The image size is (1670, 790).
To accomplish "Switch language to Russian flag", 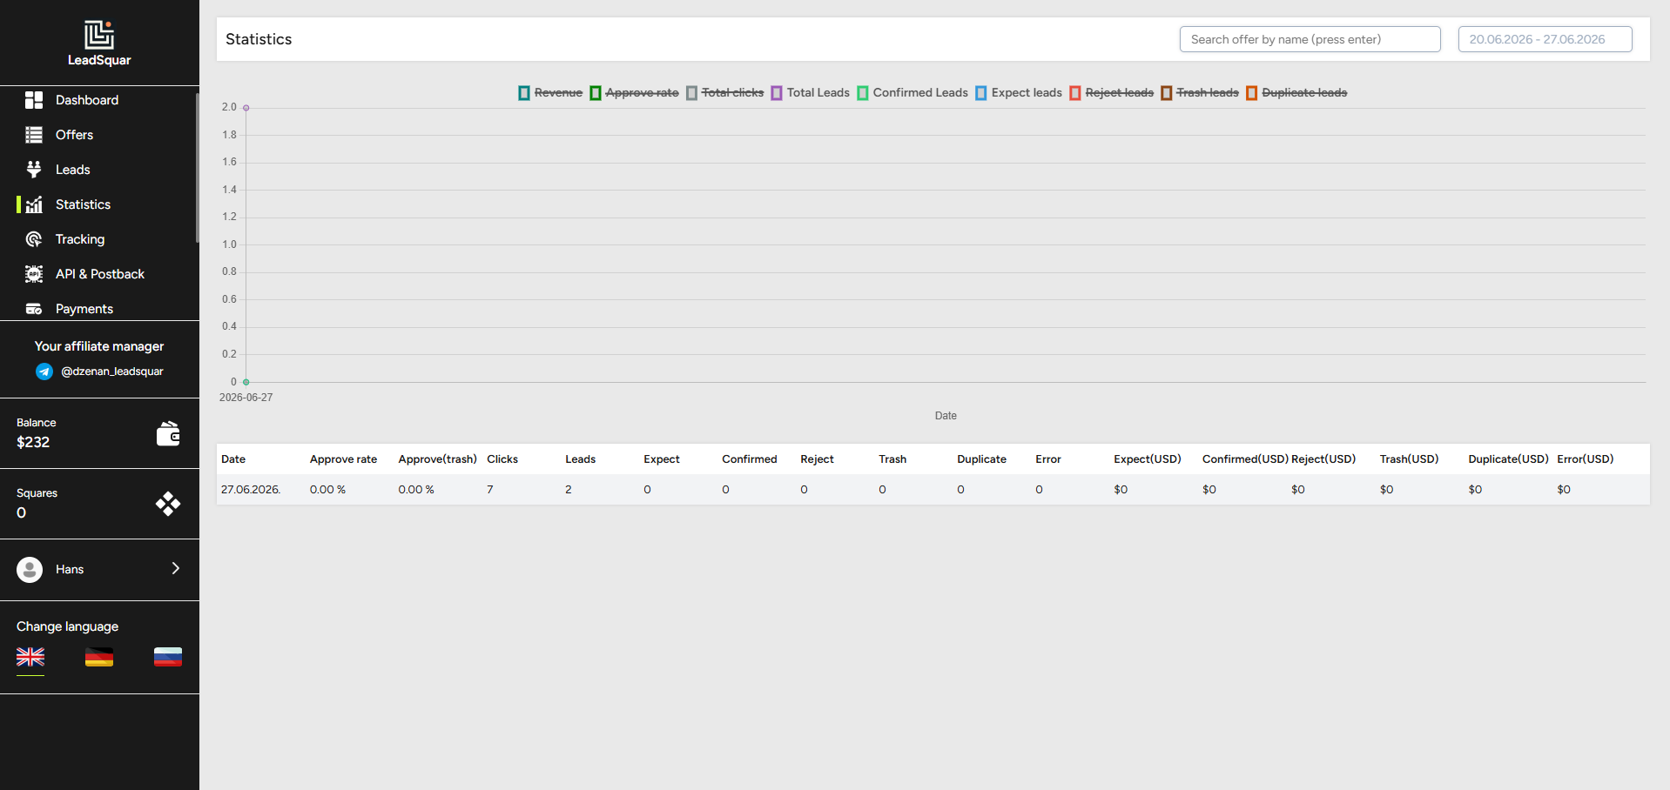I will (x=168, y=657).
